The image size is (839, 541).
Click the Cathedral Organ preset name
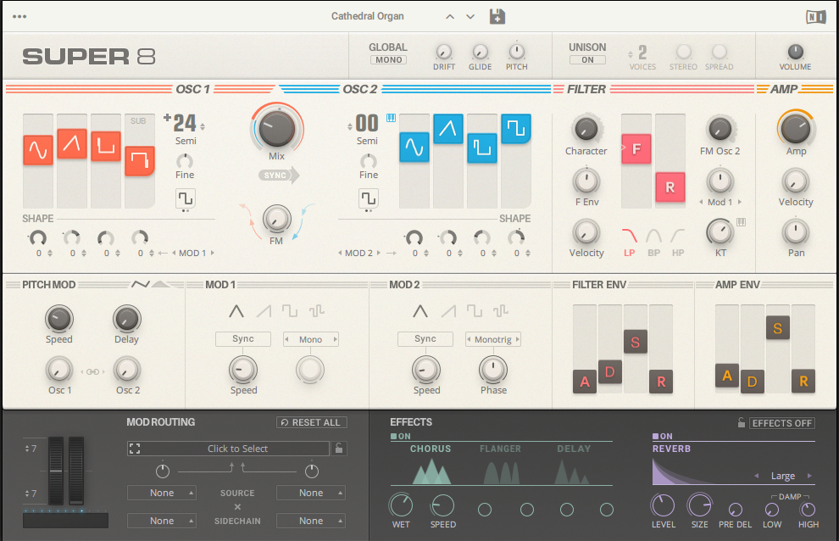pyautogui.click(x=368, y=16)
